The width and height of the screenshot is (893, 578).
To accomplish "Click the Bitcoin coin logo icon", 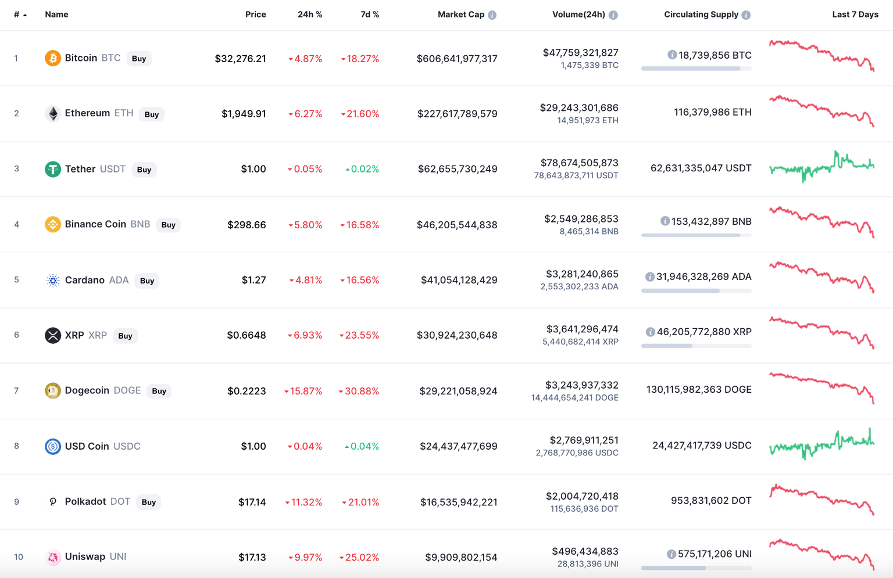I will 52,58.
